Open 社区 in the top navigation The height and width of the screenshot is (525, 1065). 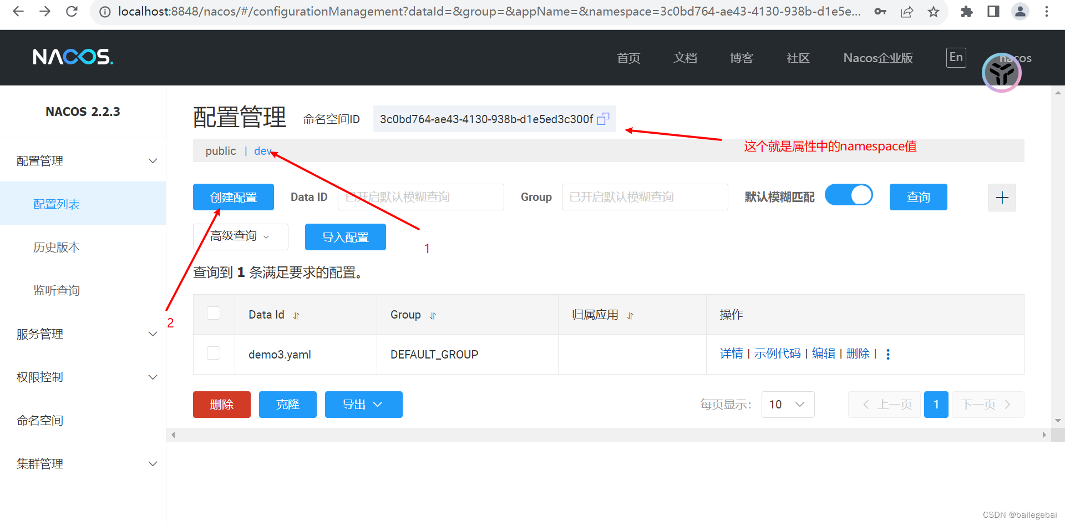coord(798,58)
